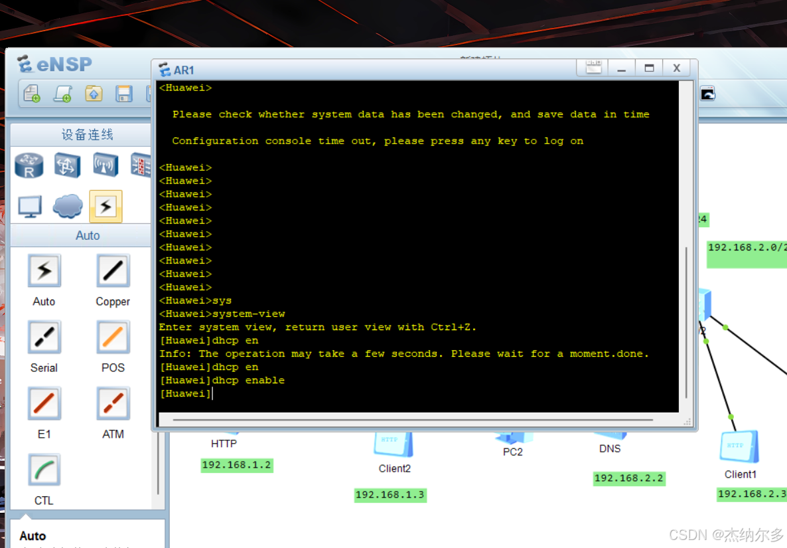Click the AR1 window title
The width and height of the screenshot is (787, 548).
184,70
